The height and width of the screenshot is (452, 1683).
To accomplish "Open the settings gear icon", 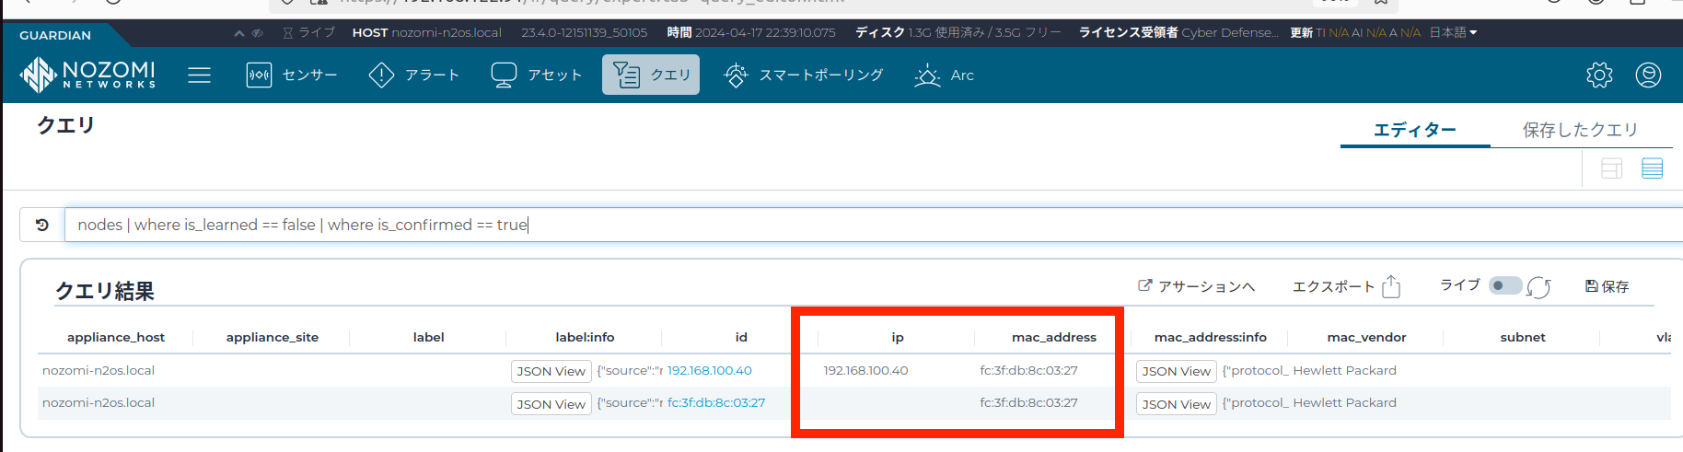I will (x=1599, y=75).
